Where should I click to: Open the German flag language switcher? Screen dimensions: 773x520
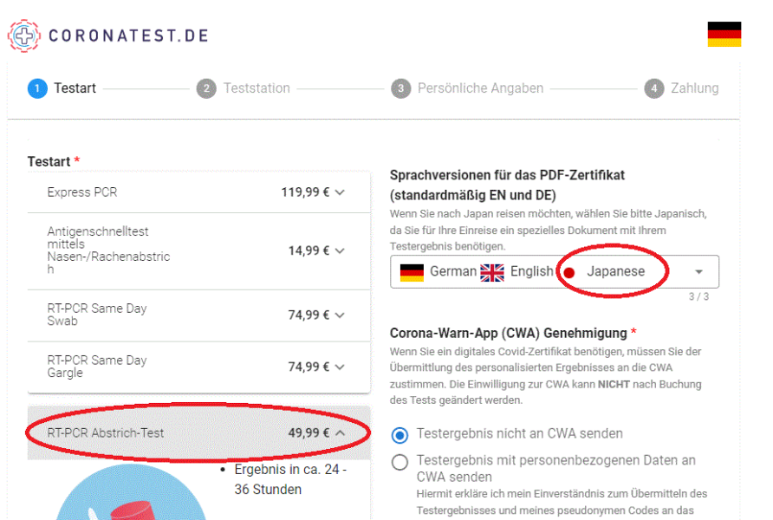[724, 35]
